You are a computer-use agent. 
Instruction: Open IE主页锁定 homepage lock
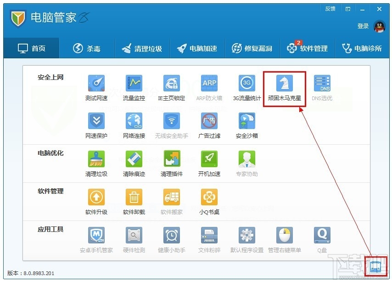(x=172, y=88)
